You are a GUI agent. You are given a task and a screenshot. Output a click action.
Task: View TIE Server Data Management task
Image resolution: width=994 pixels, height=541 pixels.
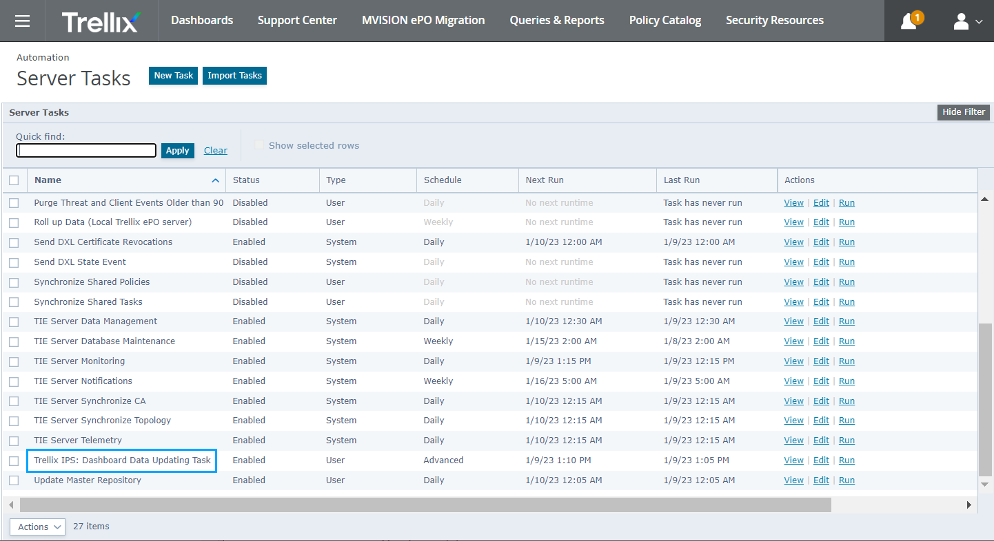point(793,321)
